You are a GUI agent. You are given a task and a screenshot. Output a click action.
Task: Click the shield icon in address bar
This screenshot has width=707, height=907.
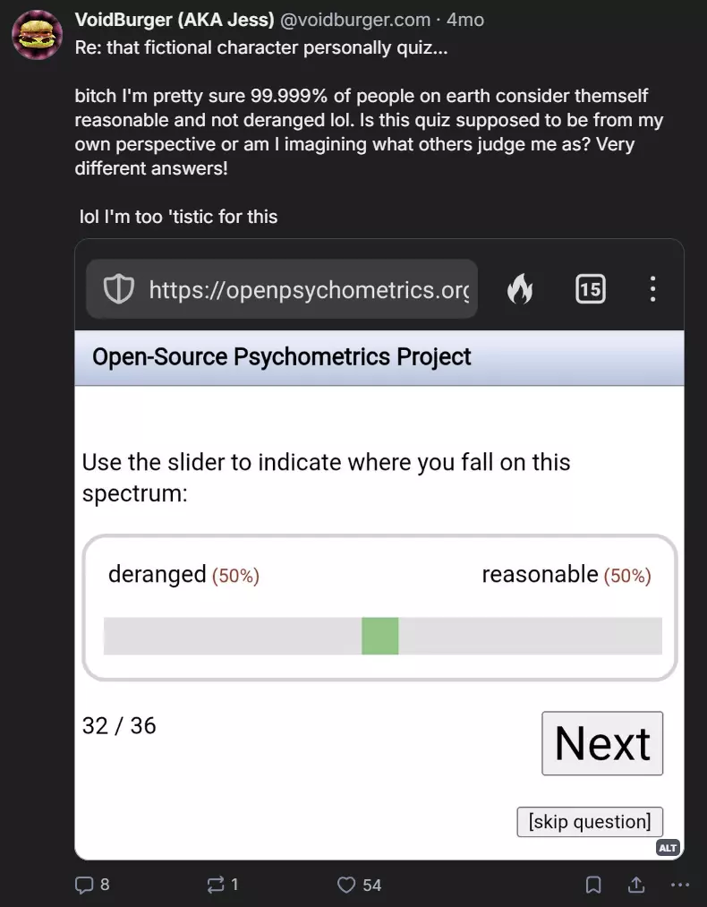click(118, 288)
